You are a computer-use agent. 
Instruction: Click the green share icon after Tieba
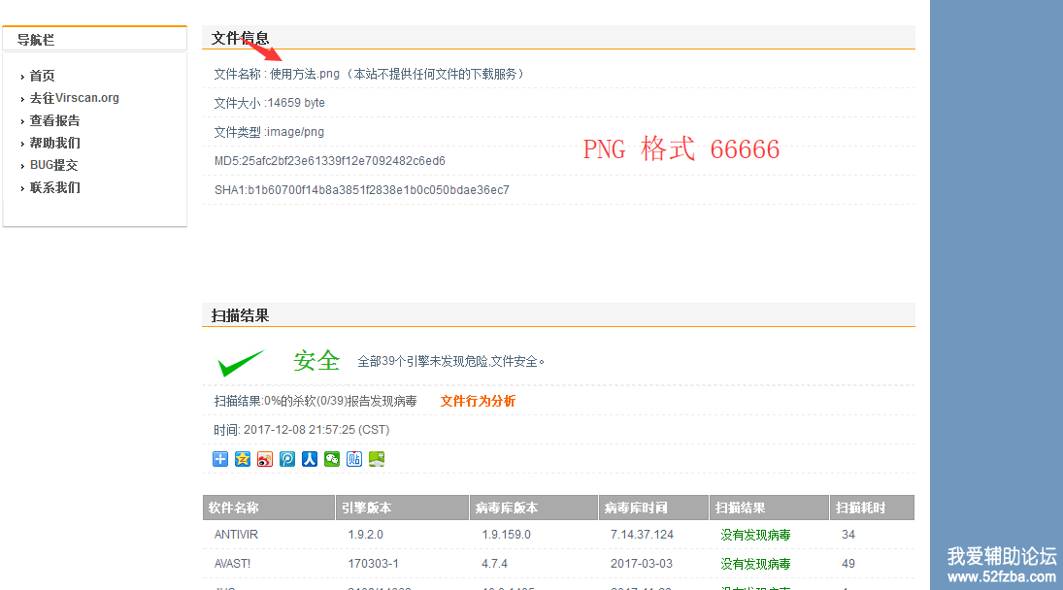pos(377,459)
